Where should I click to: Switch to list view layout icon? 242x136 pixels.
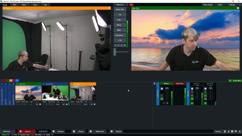[225, 131]
